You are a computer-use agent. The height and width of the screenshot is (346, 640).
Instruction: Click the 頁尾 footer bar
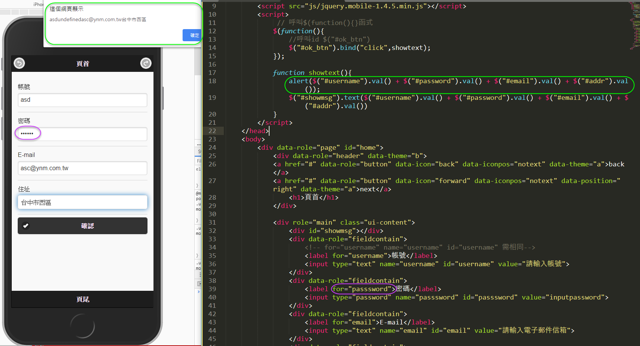click(x=82, y=299)
